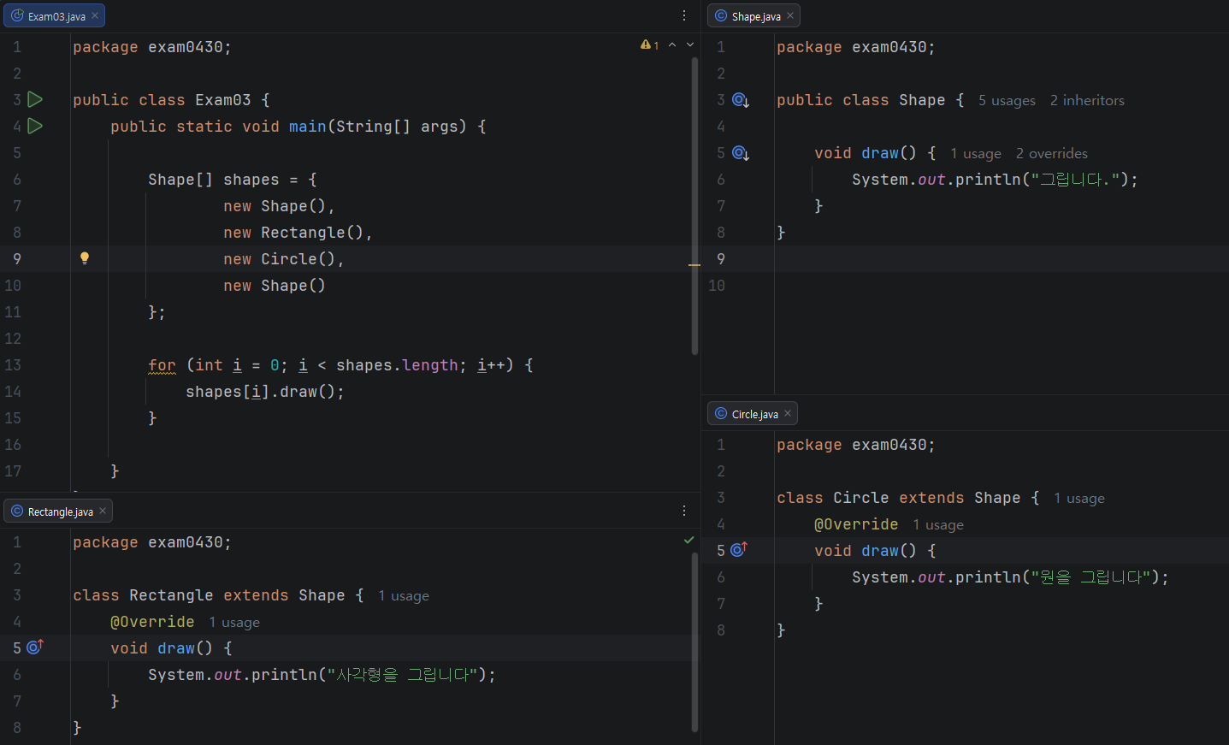
Task: Click Rectangle editor vertical scrollbar
Action: 694,642
